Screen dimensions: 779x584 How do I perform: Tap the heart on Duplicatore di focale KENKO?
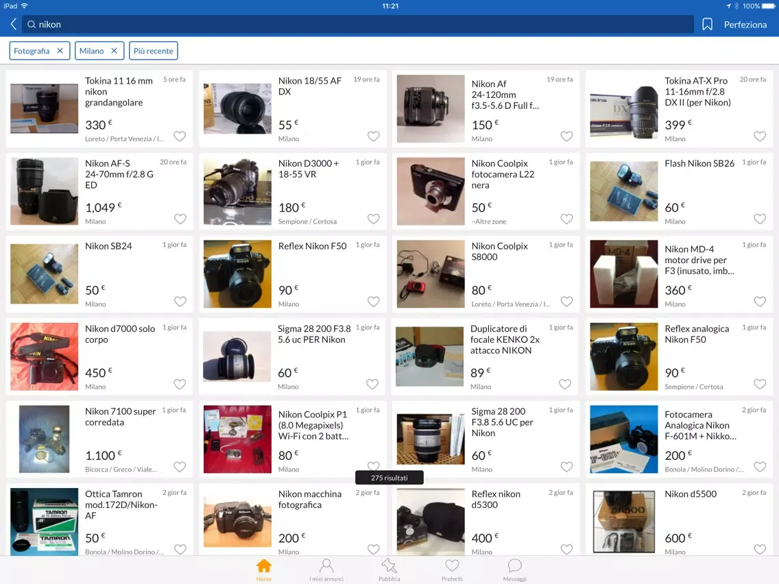click(565, 385)
